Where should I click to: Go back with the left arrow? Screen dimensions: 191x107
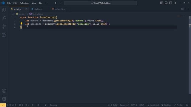pyautogui.click(x=56, y=3)
